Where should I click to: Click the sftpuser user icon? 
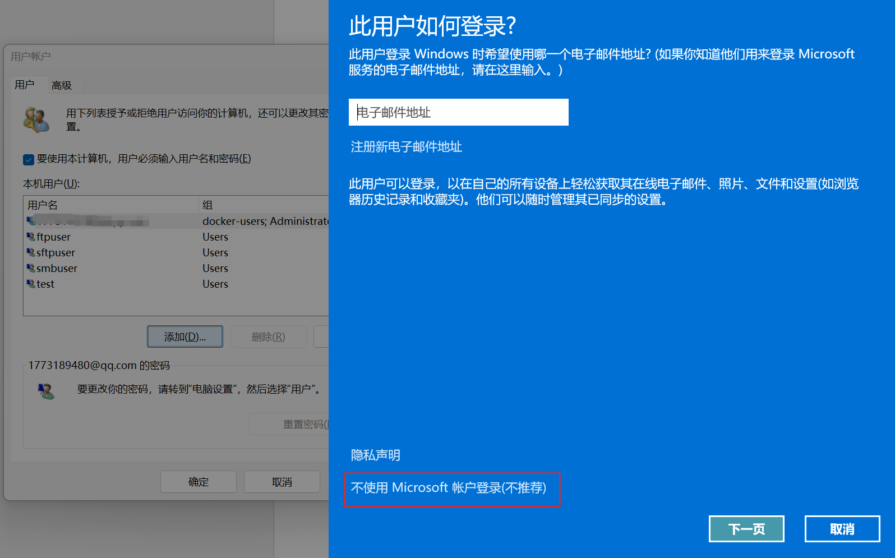(x=31, y=252)
